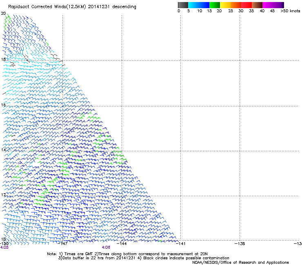This screenshot has width=302, height=265.
Task: Pick the blue 10-15 knots legend color
Action: pyautogui.click(x=204, y=5)
